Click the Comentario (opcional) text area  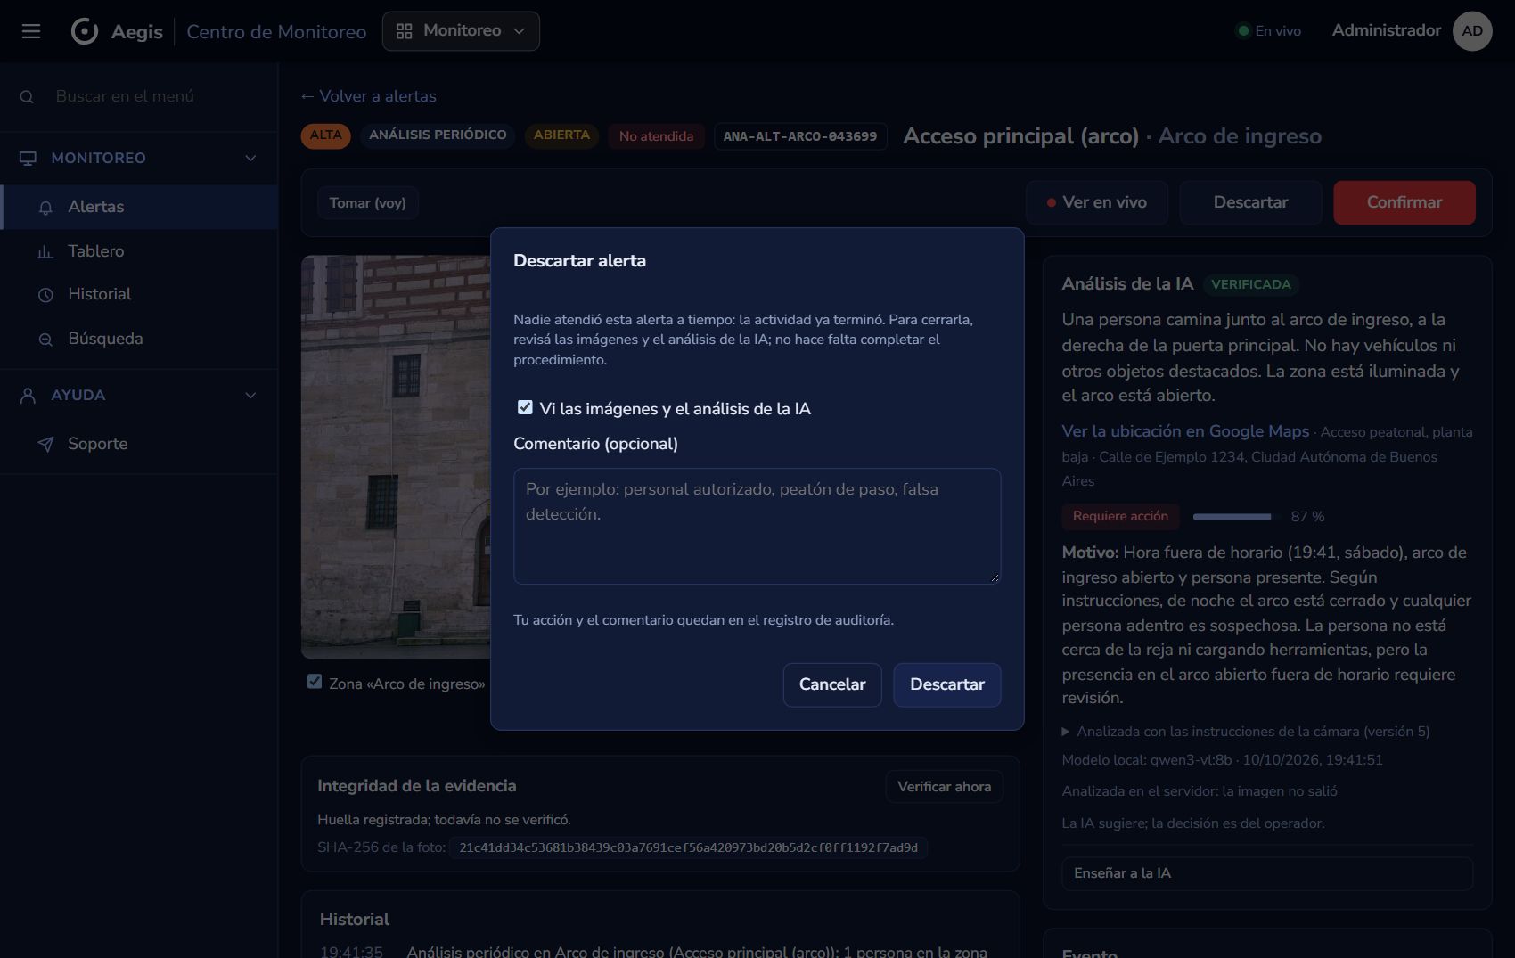coord(757,526)
